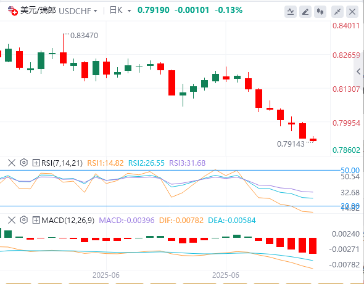Click the 0.83470 high price label
Screen dimensions: 364x284
tap(85, 36)
